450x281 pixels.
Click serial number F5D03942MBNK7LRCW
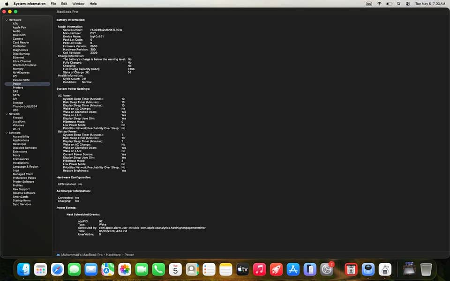[106, 30]
